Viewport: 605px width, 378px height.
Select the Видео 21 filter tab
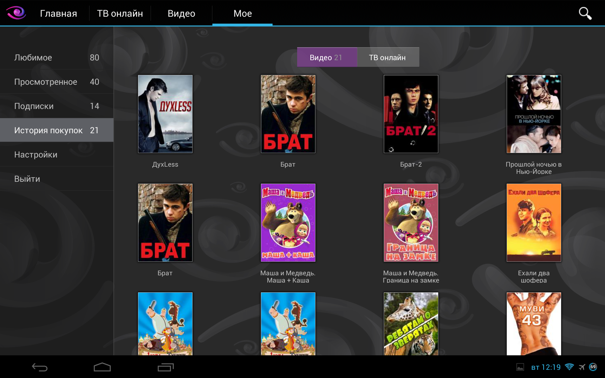point(327,57)
